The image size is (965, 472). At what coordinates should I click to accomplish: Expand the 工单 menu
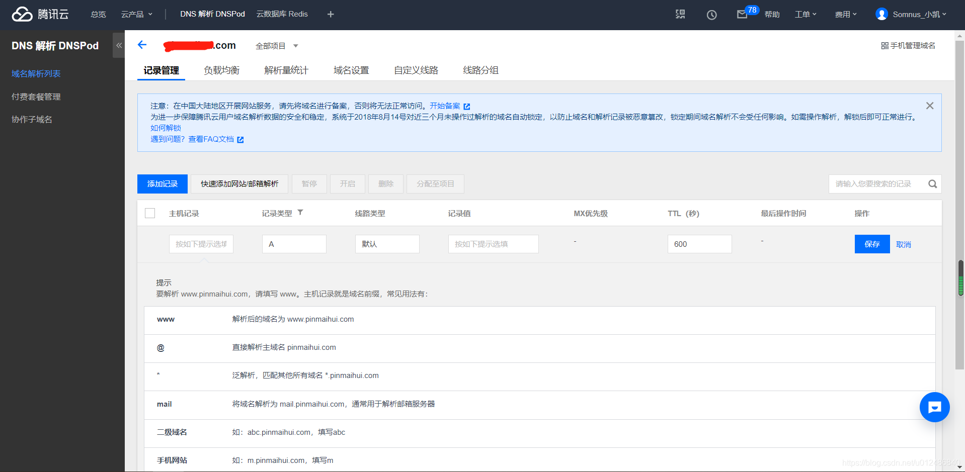point(806,14)
